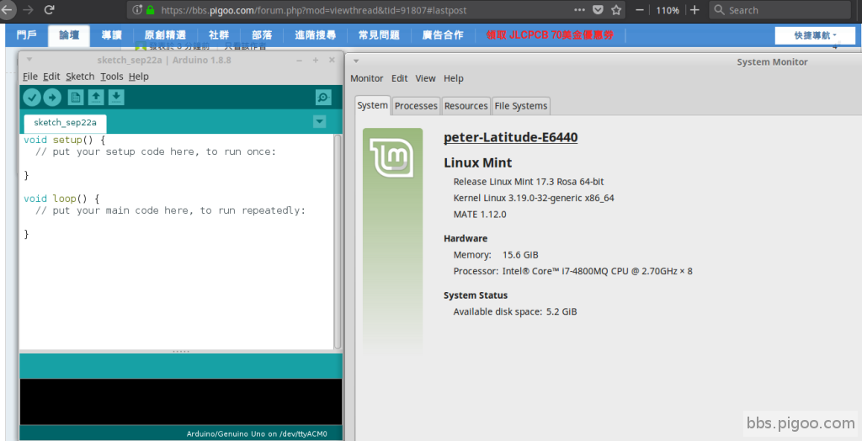Image resolution: width=862 pixels, height=441 pixels.
Task: Open the sketch tab dropdown arrow
Action: [319, 121]
